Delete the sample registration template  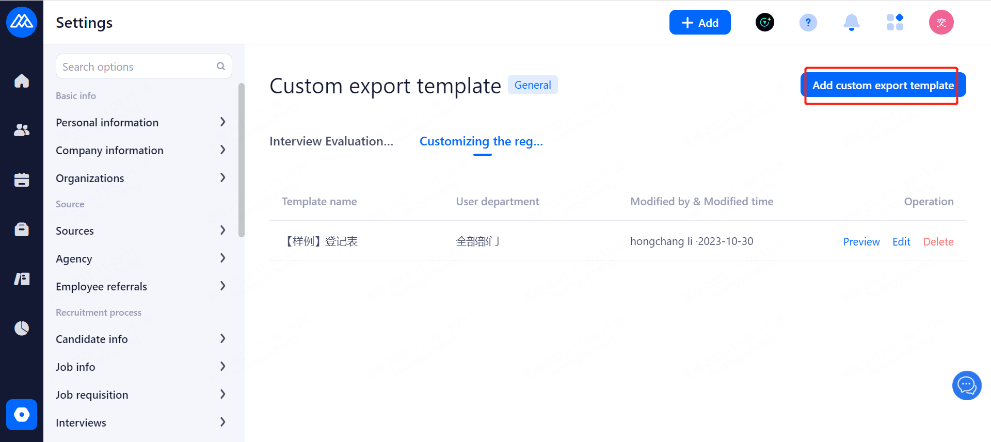(938, 242)
